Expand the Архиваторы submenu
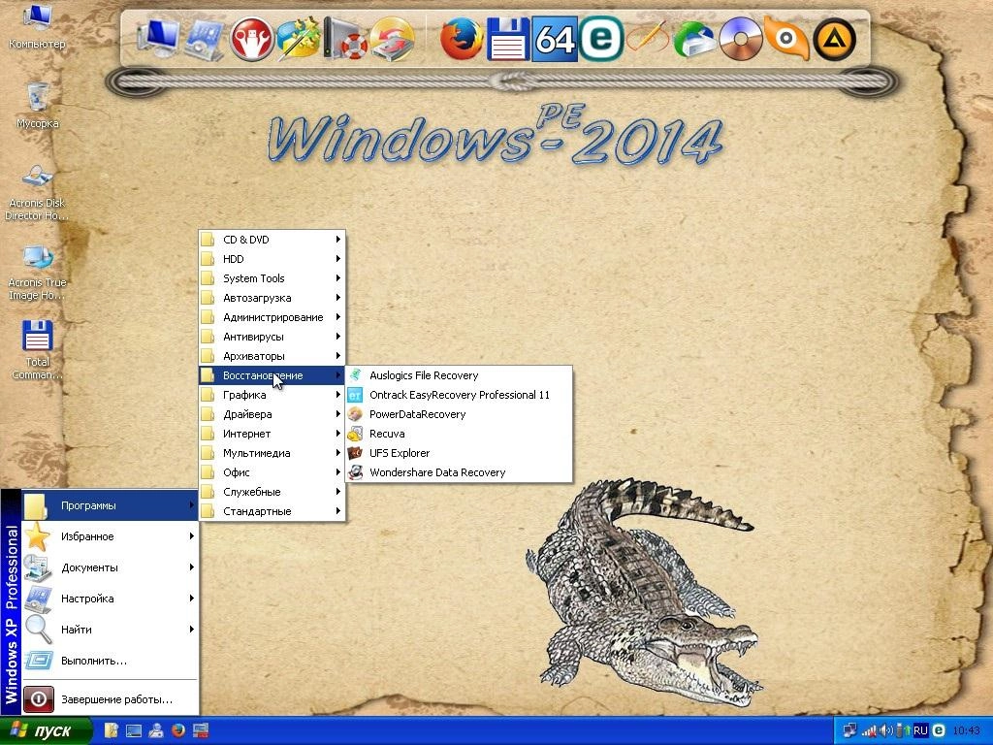The image size is (993, 745). click(272, 356)
